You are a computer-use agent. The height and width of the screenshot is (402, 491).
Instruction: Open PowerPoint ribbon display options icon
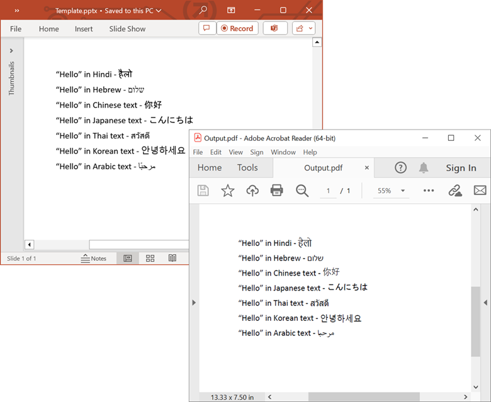231,10
